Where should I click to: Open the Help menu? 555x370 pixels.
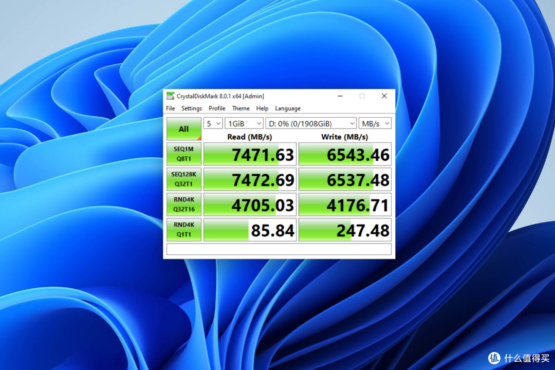262,108
